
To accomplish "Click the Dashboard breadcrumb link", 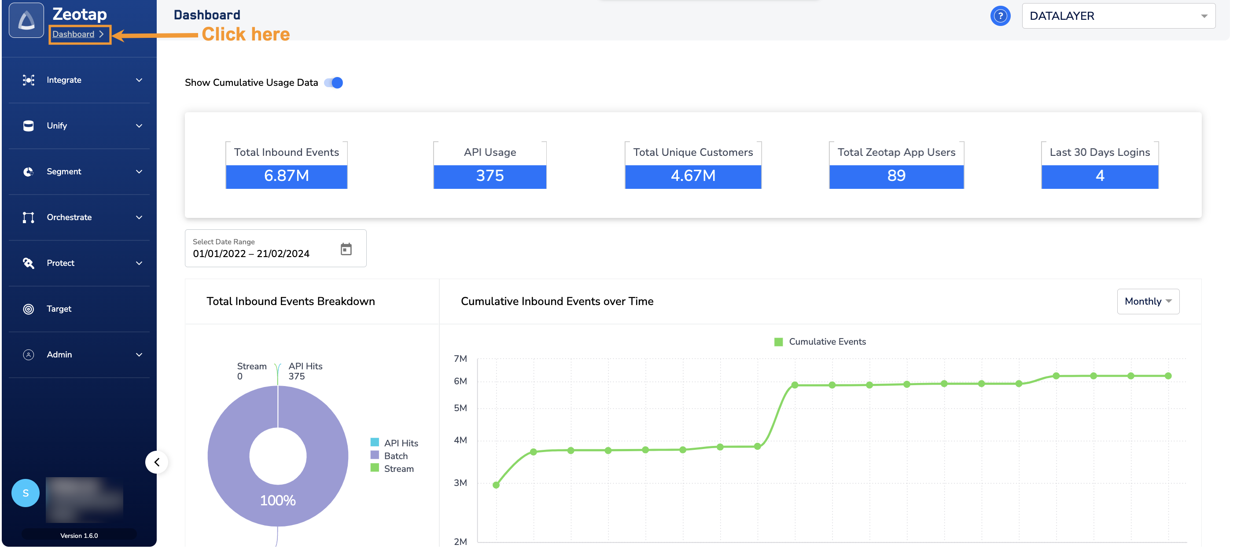I will coord(74,34).
